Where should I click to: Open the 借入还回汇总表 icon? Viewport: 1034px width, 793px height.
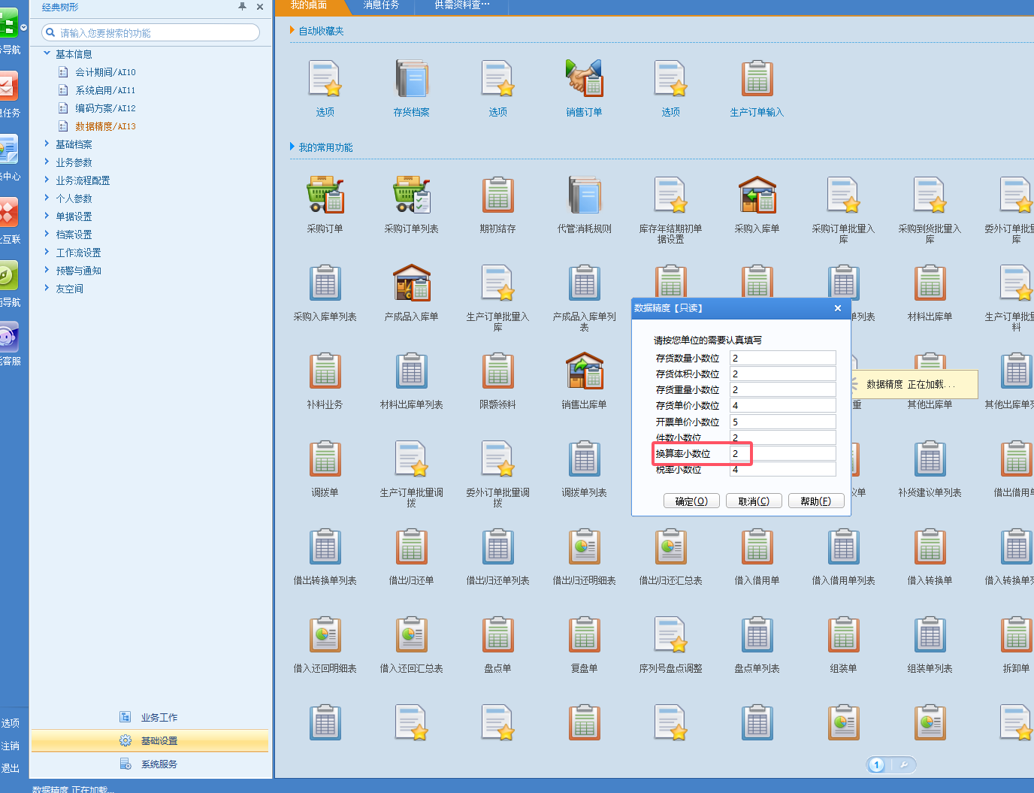pyautogui.click(x=411, y=635)
